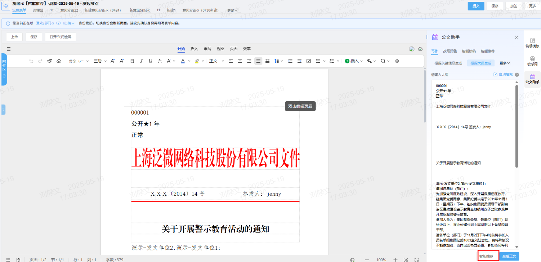Open the 流程图 tab
541x262 pixels.
(38, 10)
